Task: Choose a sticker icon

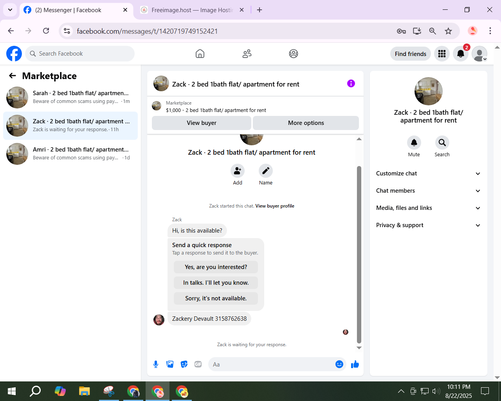Action: point(184,365)
